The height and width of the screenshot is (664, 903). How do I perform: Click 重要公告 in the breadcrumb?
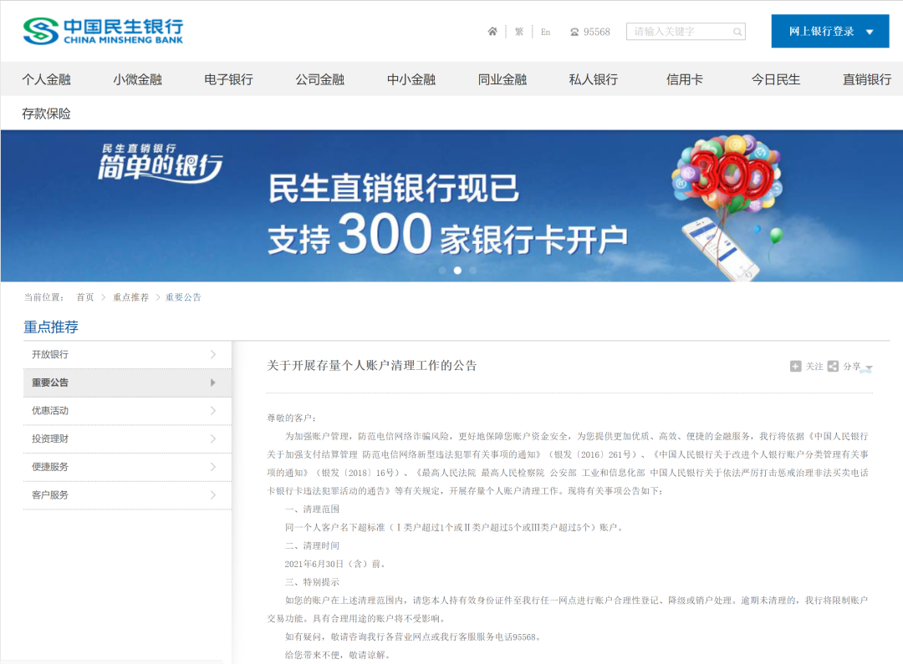pos(183,297)
